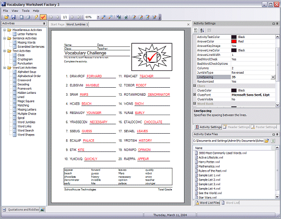
Task: Print the worksheet using the printer icon
Action: (x=28, y=17)
